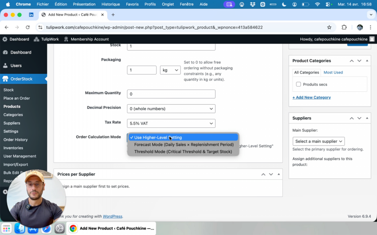Open Safari compass icon in Dock
This screenshot has height=235, width=377.
tap(46, 228)
